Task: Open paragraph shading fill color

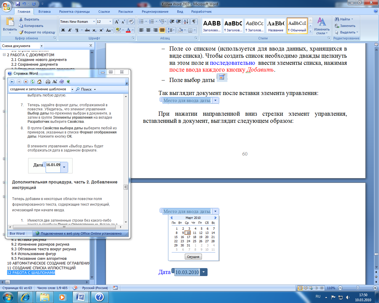Action: coord(180,30)
